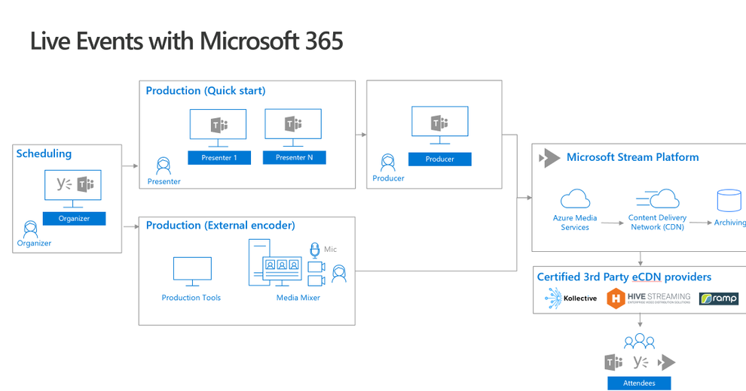Image resolution: width=746 pixels, height=391 pixels.
Task: Click the Presenter caption under person icon
Action: click(x=164, y=182)
